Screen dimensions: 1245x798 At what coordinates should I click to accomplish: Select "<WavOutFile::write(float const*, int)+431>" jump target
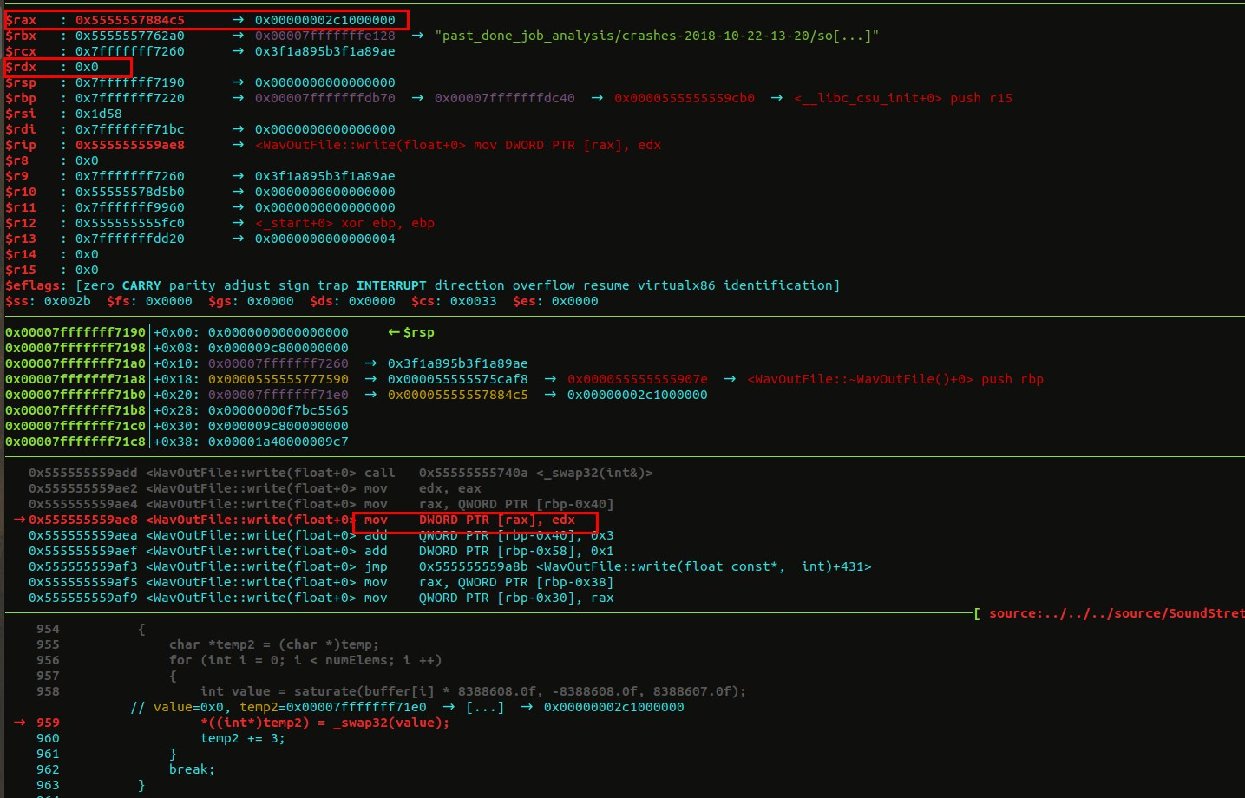click(704, 566)
